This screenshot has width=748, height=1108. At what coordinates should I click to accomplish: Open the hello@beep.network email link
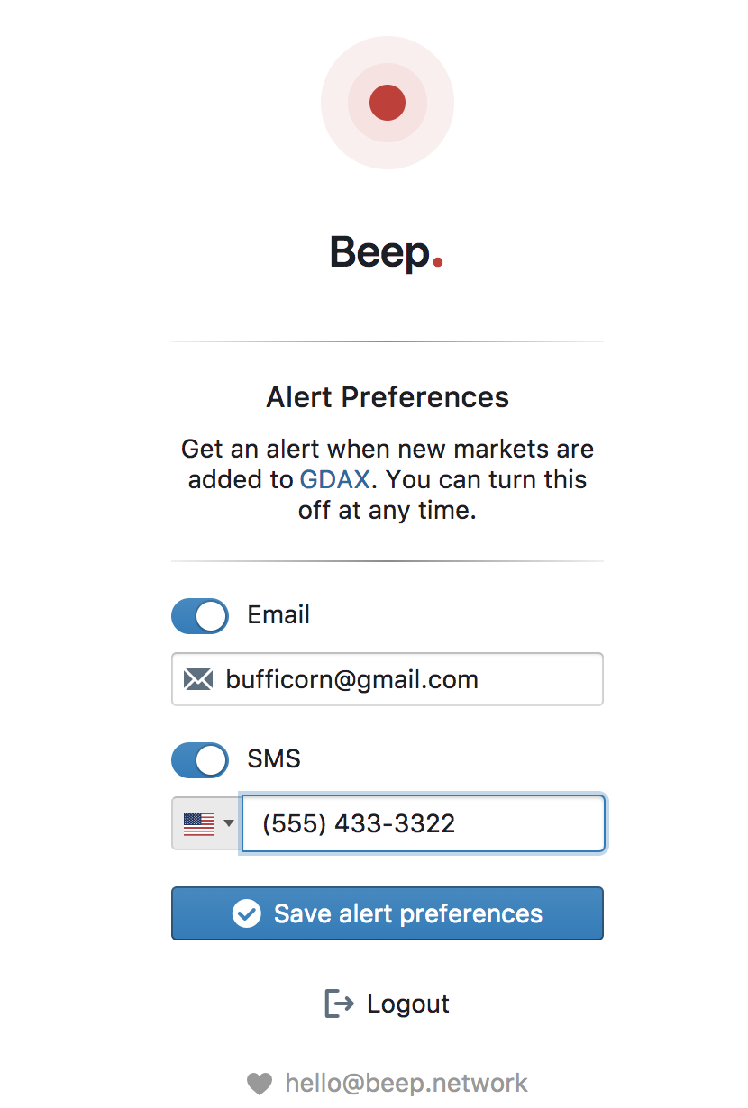406,1083
